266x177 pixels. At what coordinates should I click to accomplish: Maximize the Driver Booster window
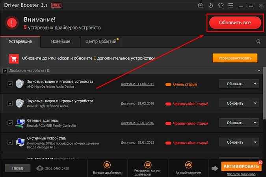click(251, 6)
